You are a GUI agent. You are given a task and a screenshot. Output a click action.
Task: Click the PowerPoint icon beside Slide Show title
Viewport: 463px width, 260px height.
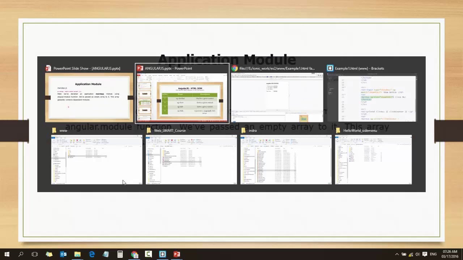point(48,68)
